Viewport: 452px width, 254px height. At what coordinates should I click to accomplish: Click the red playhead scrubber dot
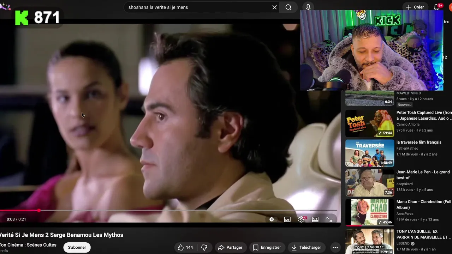(39, 211)
